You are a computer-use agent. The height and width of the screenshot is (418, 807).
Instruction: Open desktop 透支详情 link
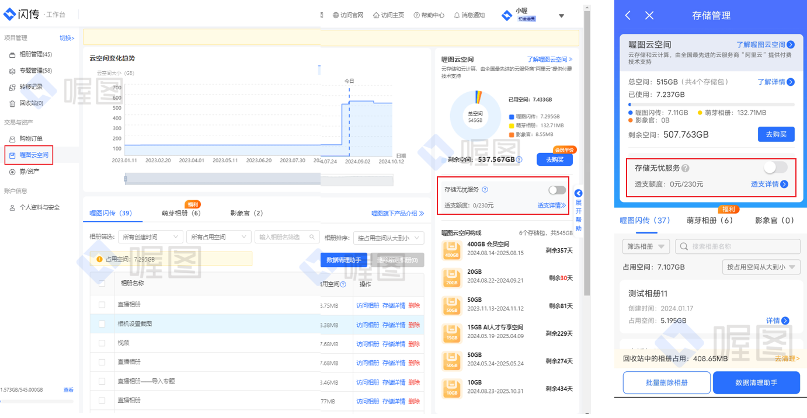(552, 205)
